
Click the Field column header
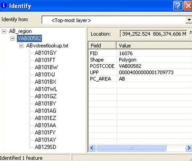tap(102, 46)
